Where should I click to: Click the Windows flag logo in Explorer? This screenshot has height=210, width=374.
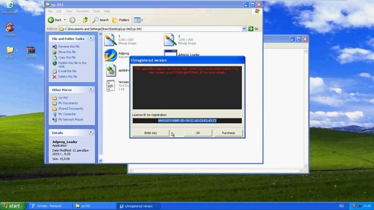click(257, 11)
